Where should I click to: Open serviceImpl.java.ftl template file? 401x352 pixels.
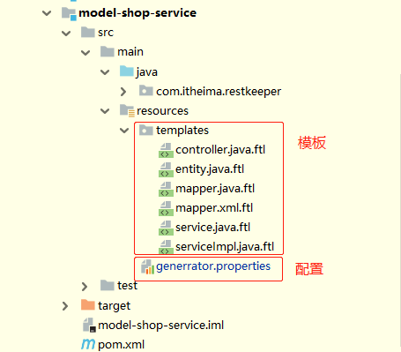(x=225, y=247)
